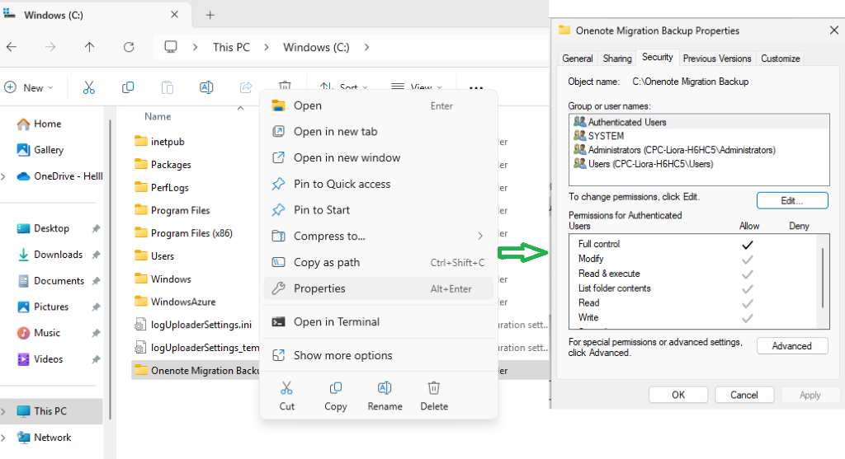Click the Share icon in Explorer toolbar
Screen dimensions: 845x459
[x=246, y=87]
